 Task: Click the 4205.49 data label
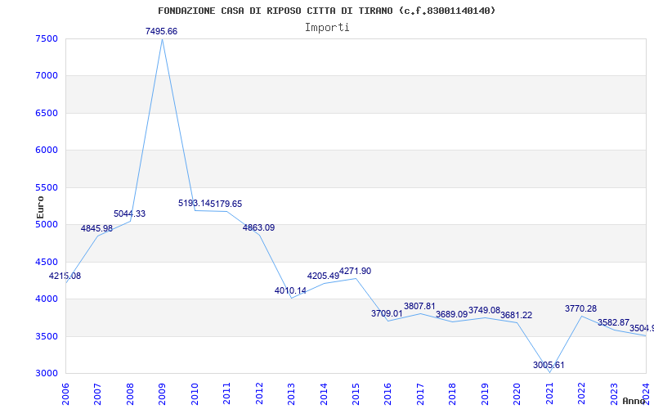coord(323,276)
